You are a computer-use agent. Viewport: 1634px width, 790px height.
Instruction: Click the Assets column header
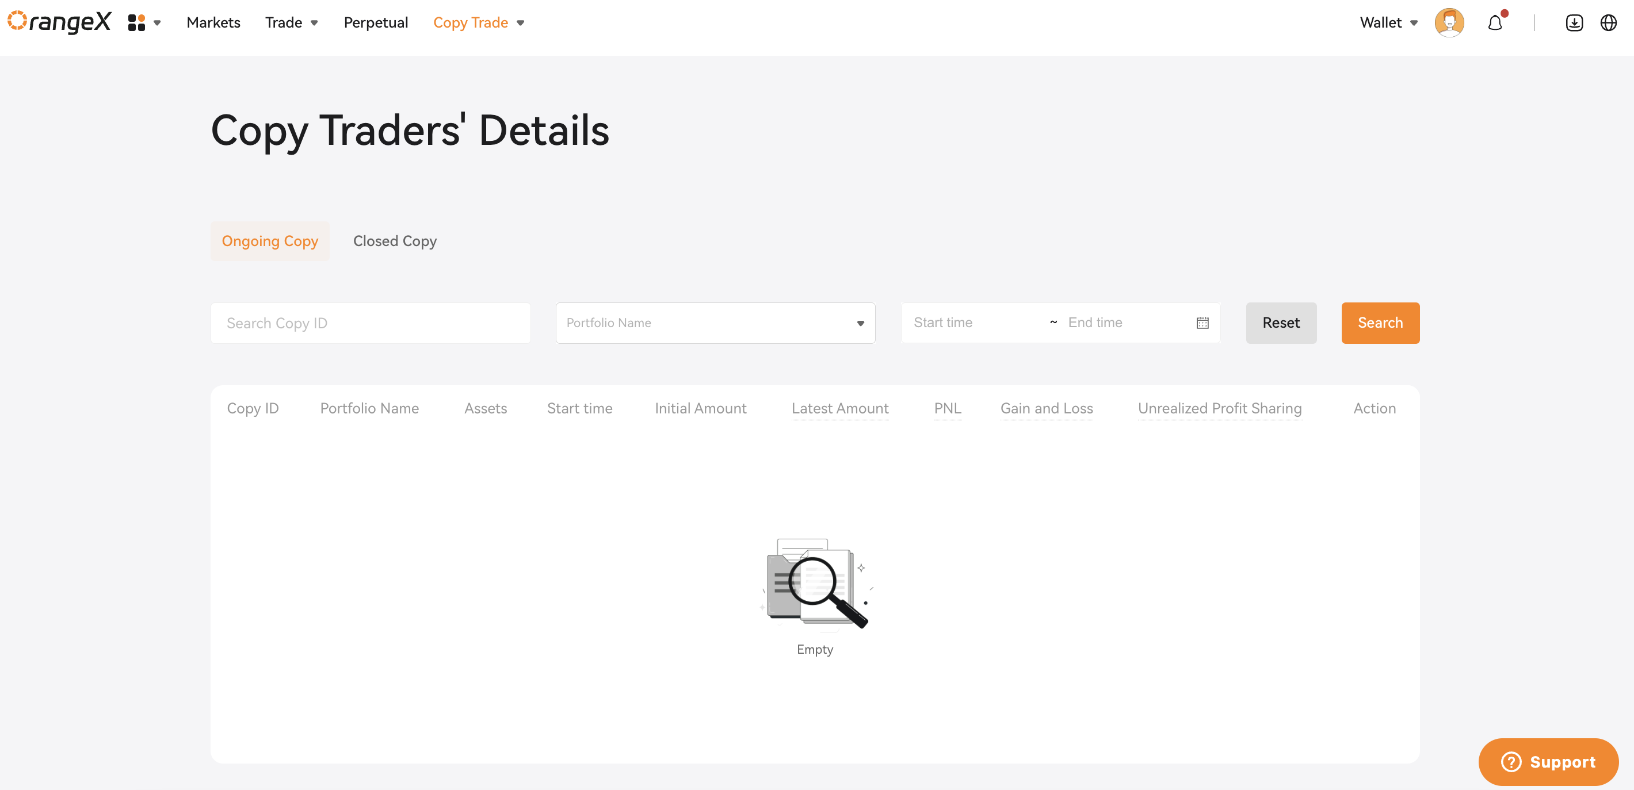click(485, 408)
